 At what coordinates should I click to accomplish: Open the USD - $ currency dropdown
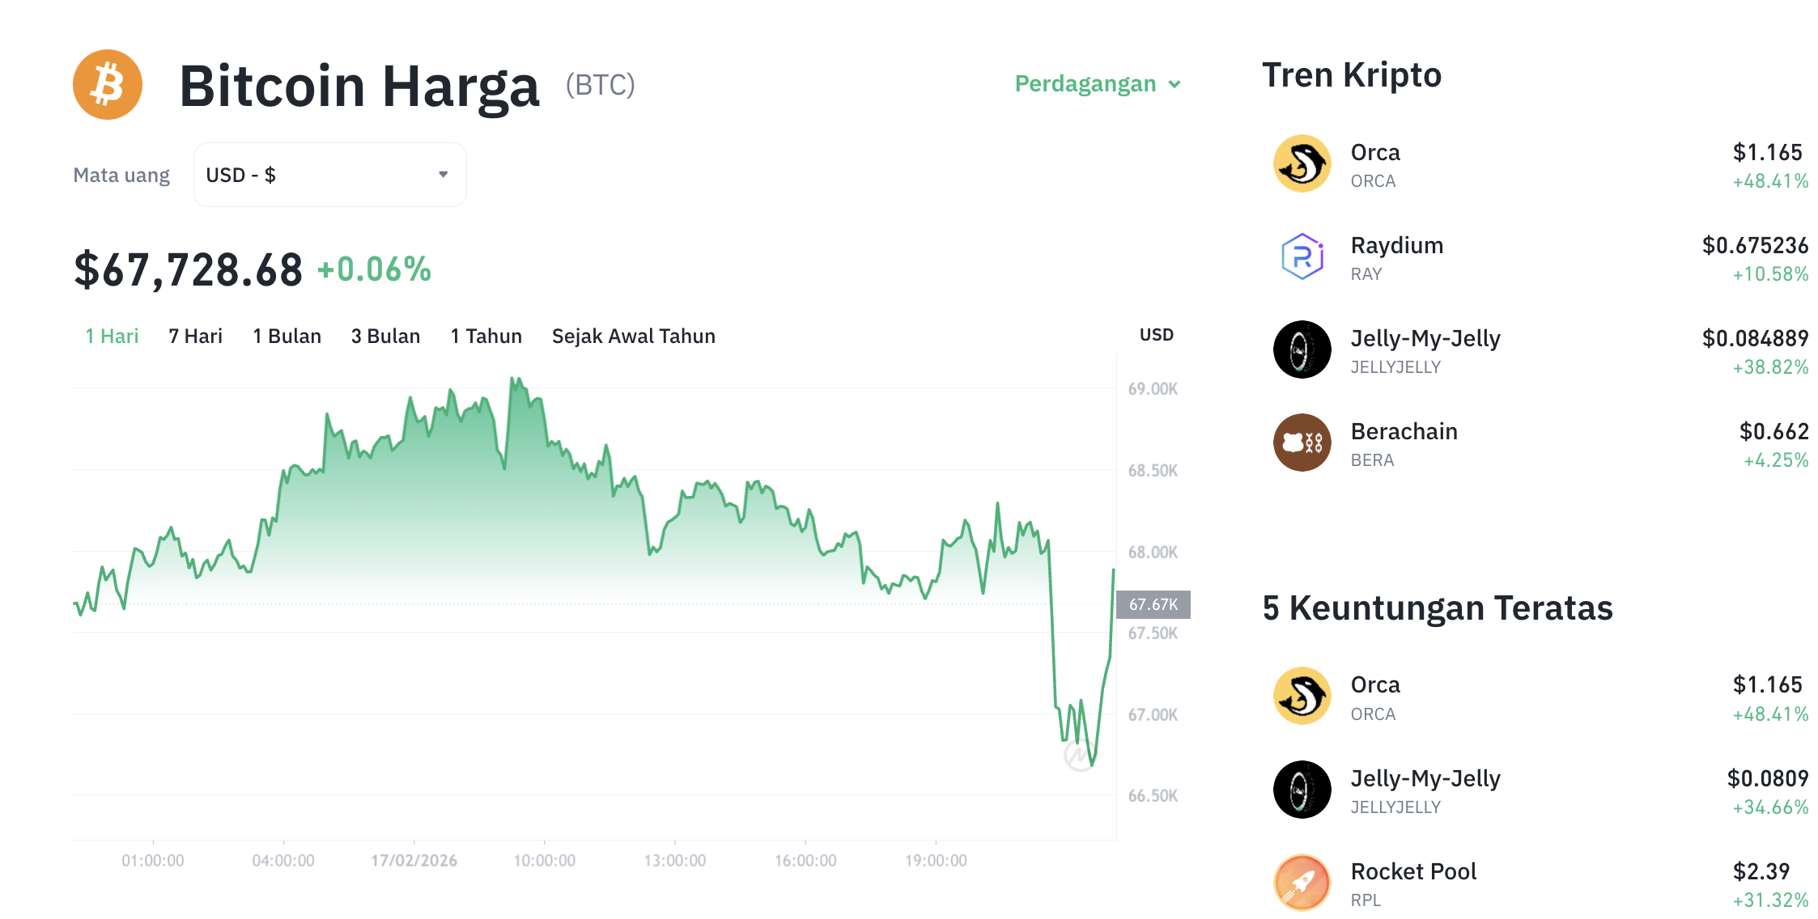(x=329, y=174)
